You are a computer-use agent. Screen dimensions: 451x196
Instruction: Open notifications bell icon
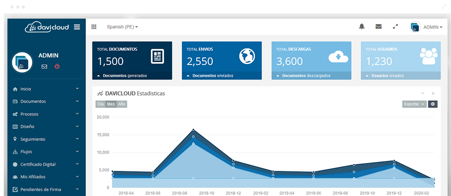point(362,26)
